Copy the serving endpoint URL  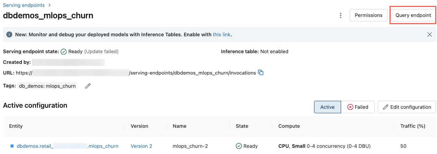coord(261,73)
